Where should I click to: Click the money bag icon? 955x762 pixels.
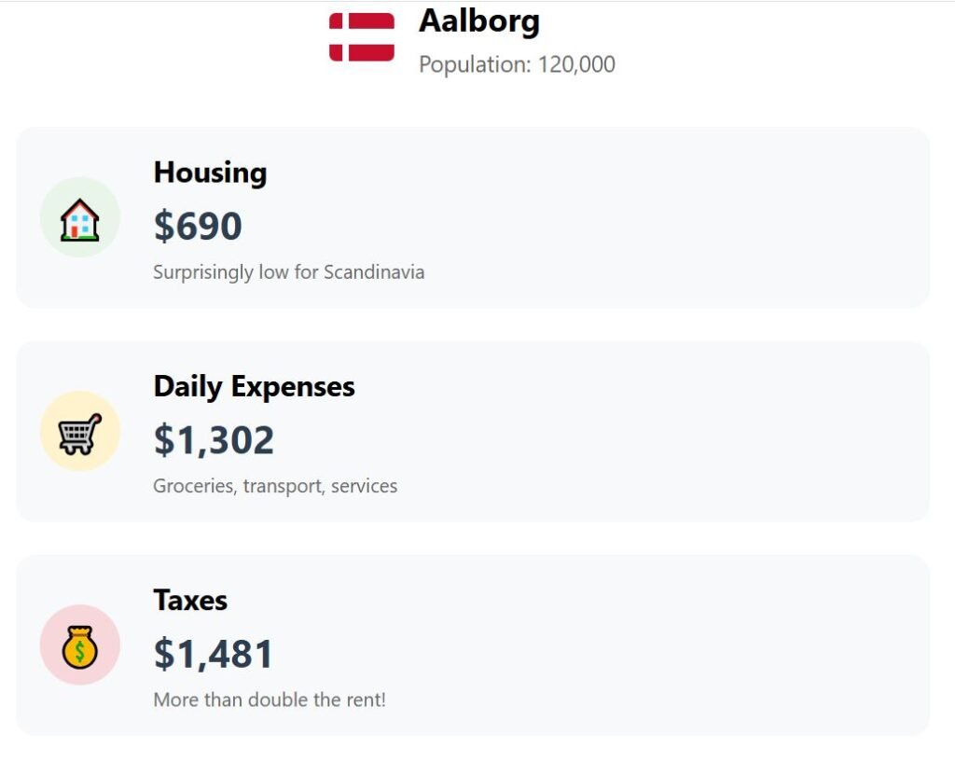point(80,647)
